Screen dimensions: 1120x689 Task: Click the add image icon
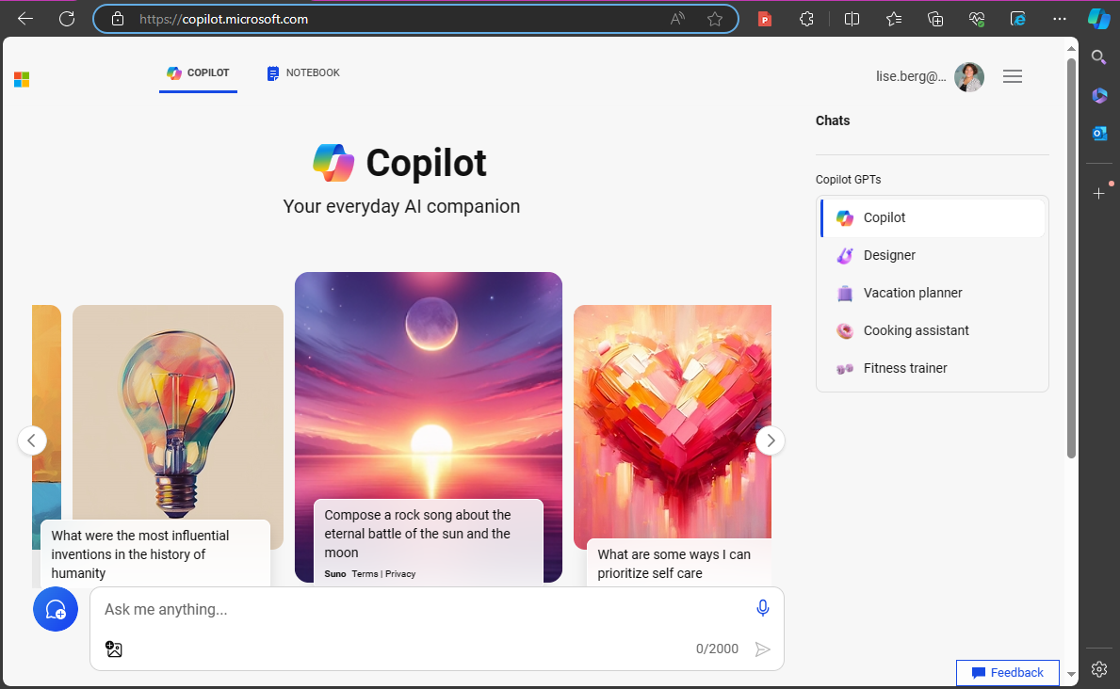pyautogui.click(x=114, y=649)
